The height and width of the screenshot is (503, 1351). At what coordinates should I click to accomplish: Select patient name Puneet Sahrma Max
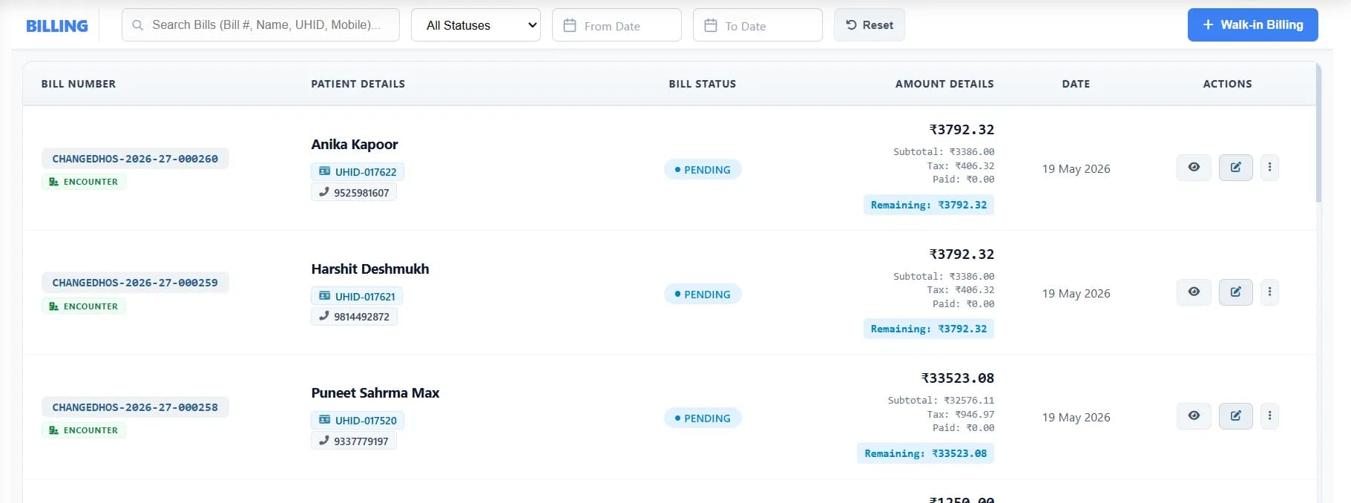pos(375,393)
